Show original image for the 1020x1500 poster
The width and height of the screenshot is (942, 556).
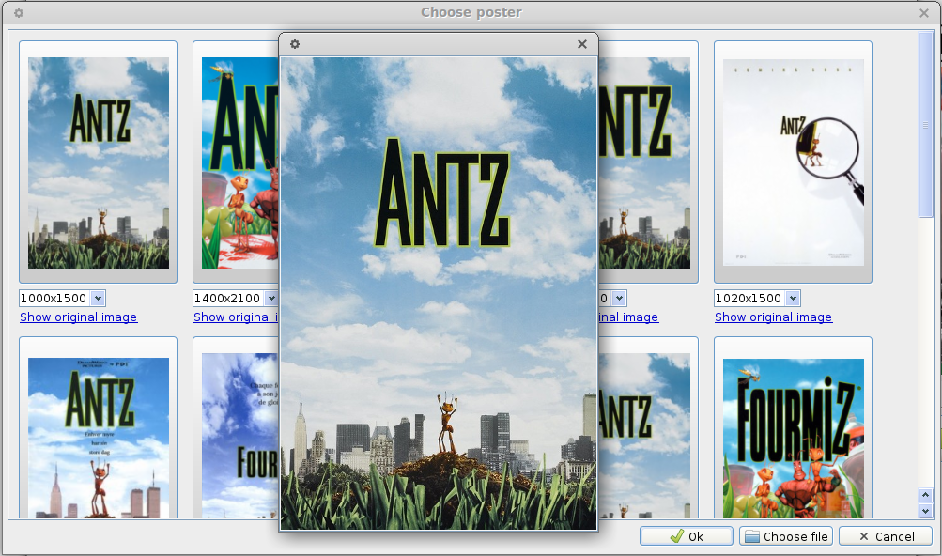pyautogui.click(x=773, y=317)
